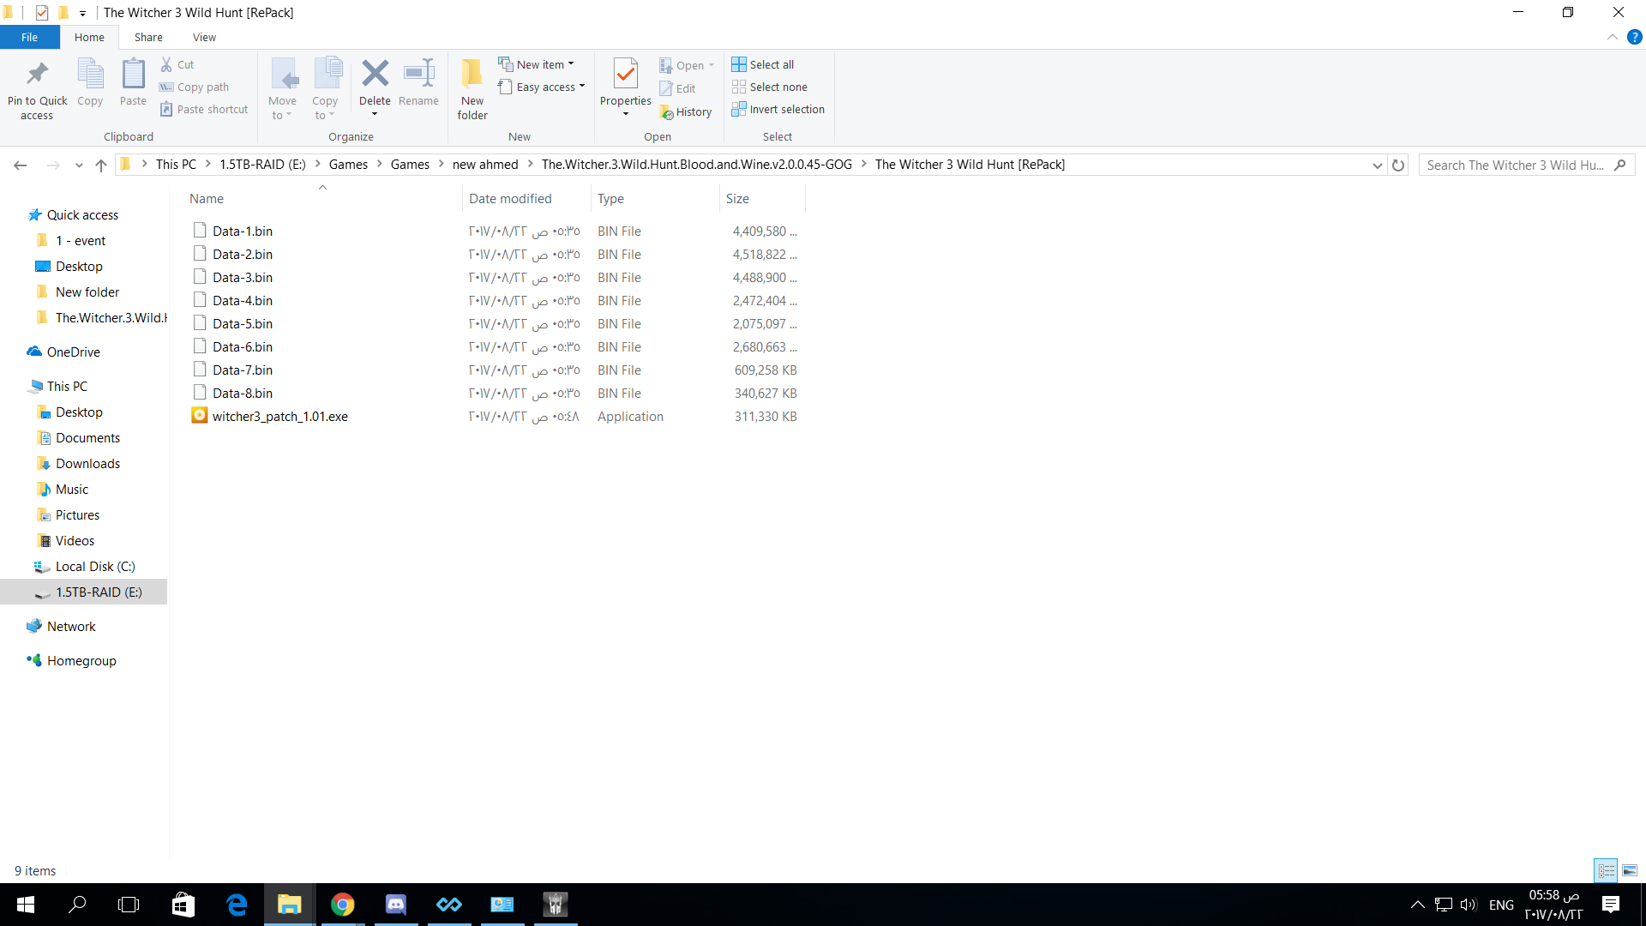Image resolution: width=1646 pixels, height=926 pixels.
Task: Click the Rename ribbon icon
Action: click(419, 74)
